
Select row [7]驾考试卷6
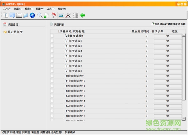pos(116,61)
